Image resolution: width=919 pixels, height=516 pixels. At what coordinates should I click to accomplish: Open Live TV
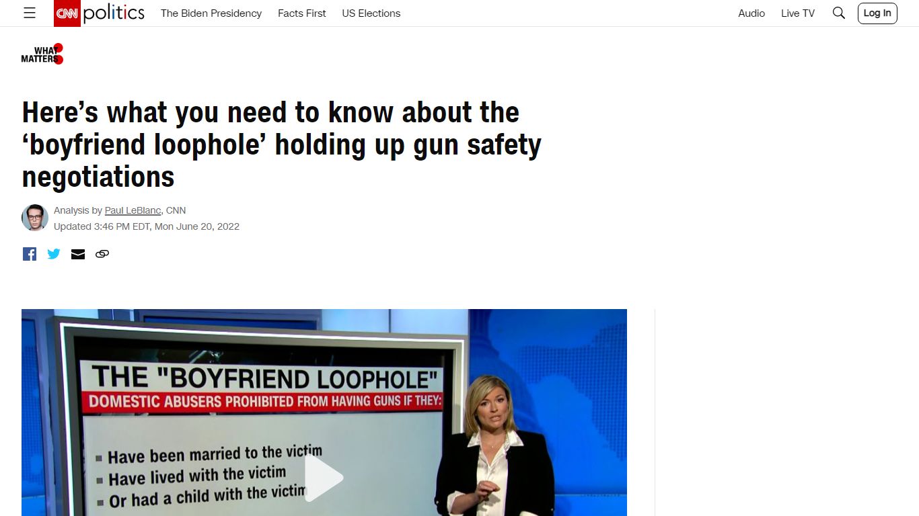[798, 13]
